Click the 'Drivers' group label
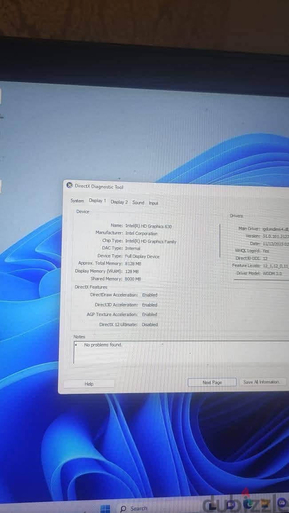Image resolution: width=289 pixels, height=513 pixels. coord(237,216)
